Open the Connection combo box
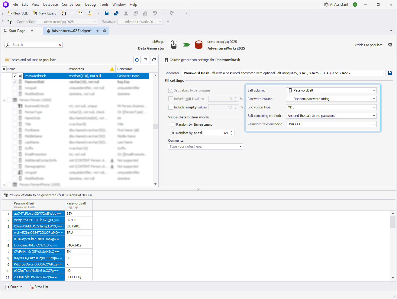This screenshot has width=397, height=299. [x=67, y=22]
